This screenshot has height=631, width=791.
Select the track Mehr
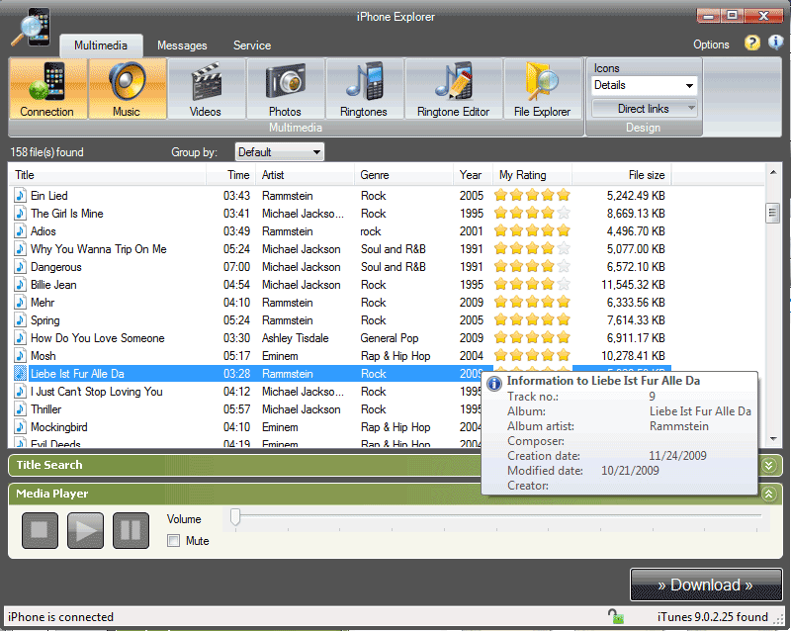point(43,303)
